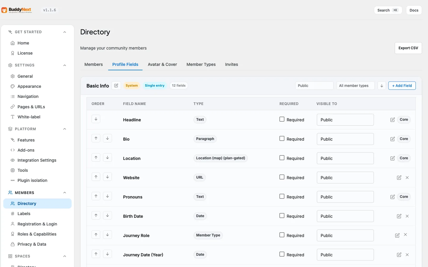Edit the Birth Date field

399,216
